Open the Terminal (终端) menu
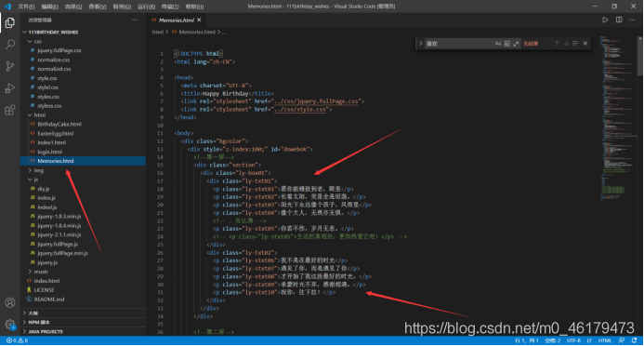This screenshot has height=346, width=644. coord(170,7)
